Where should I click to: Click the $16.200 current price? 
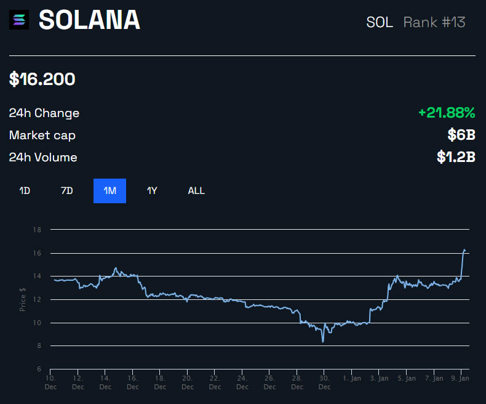pos(42,79)
